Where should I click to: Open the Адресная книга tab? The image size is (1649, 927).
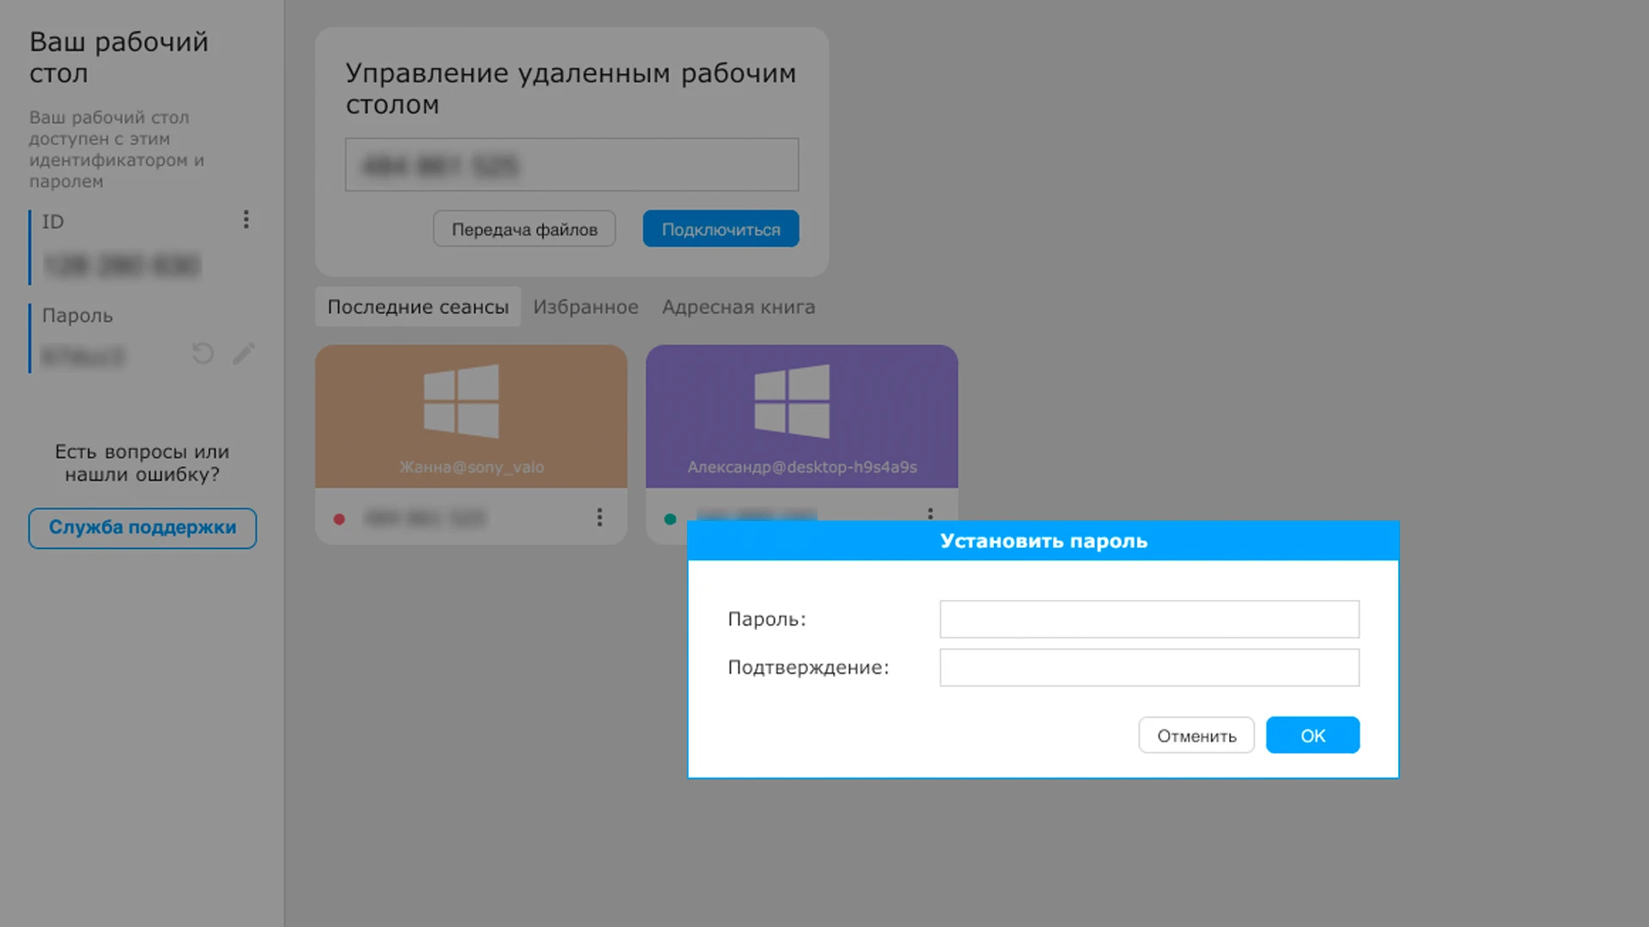click(738, 306)
